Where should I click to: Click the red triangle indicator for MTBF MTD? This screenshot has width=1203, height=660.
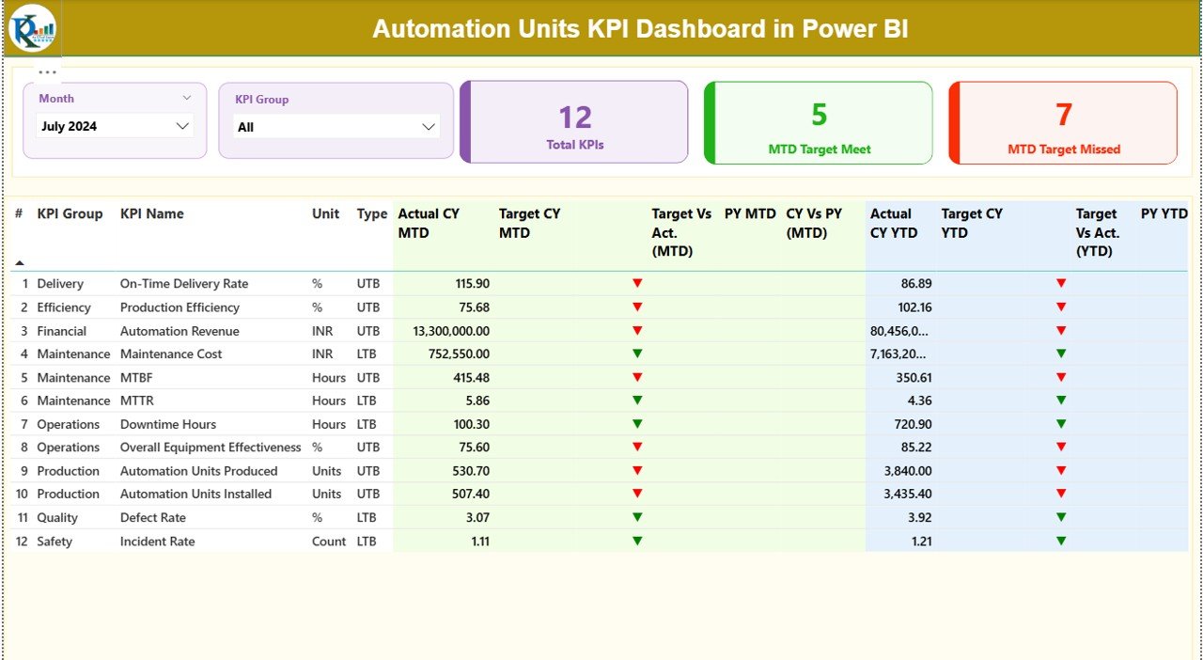pyautogui.click(x=638, y=377)
